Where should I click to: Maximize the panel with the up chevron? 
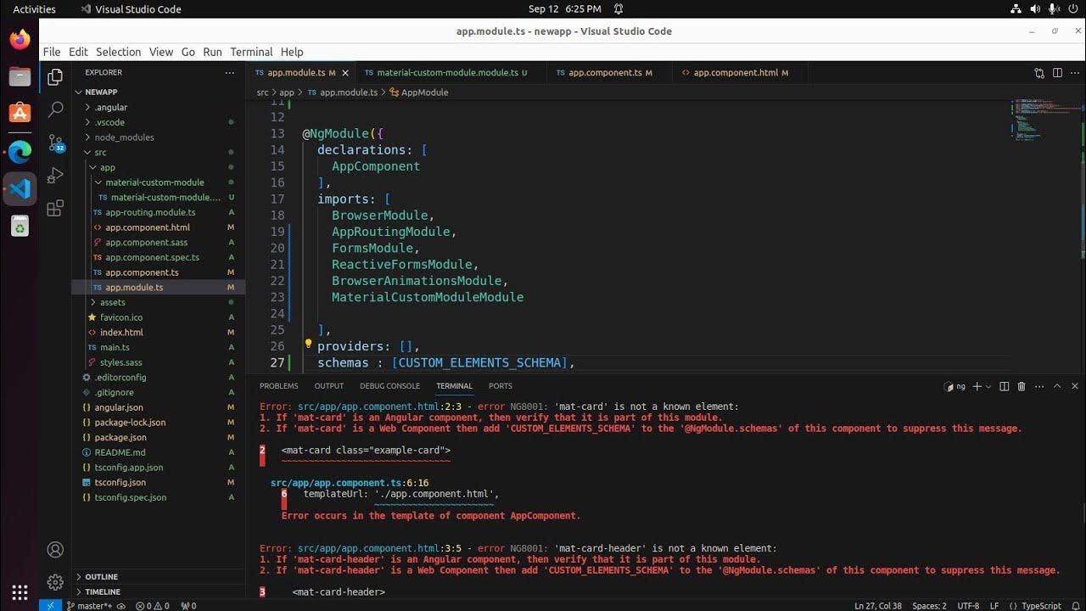coord(1057,386)
